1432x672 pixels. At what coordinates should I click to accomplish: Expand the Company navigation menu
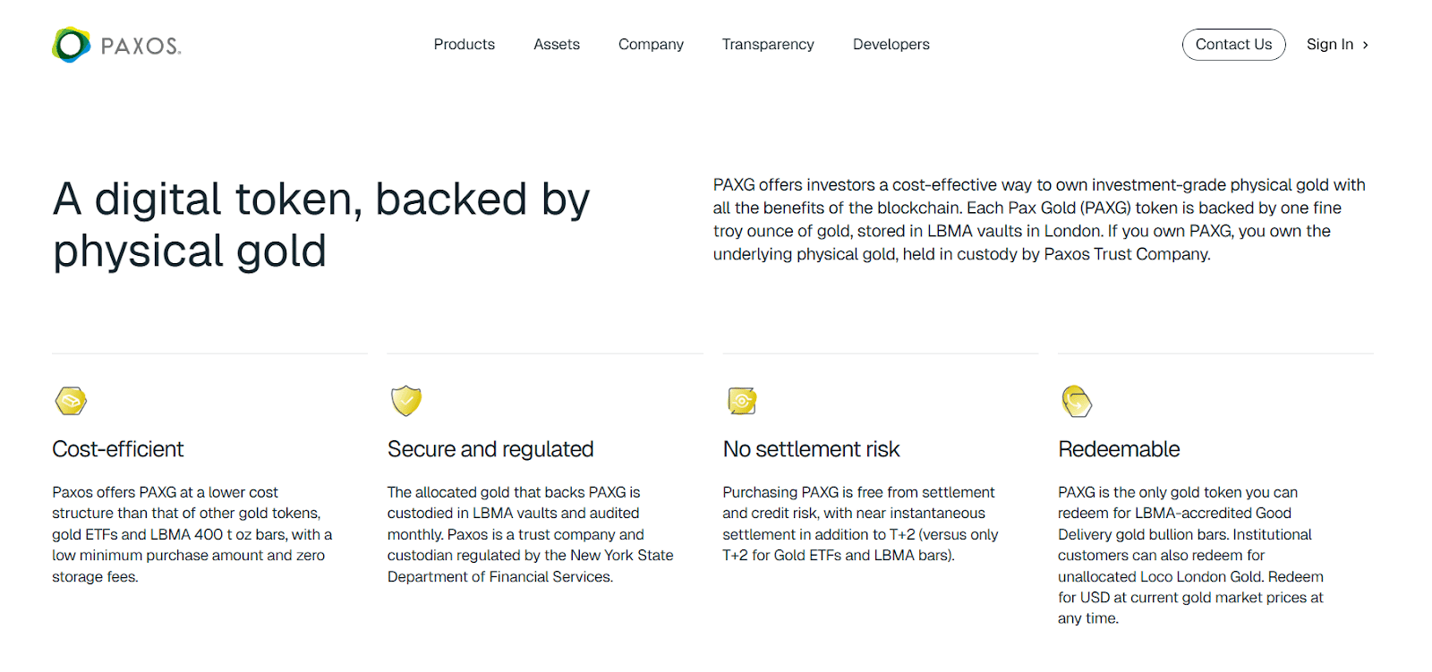(651, 45)
